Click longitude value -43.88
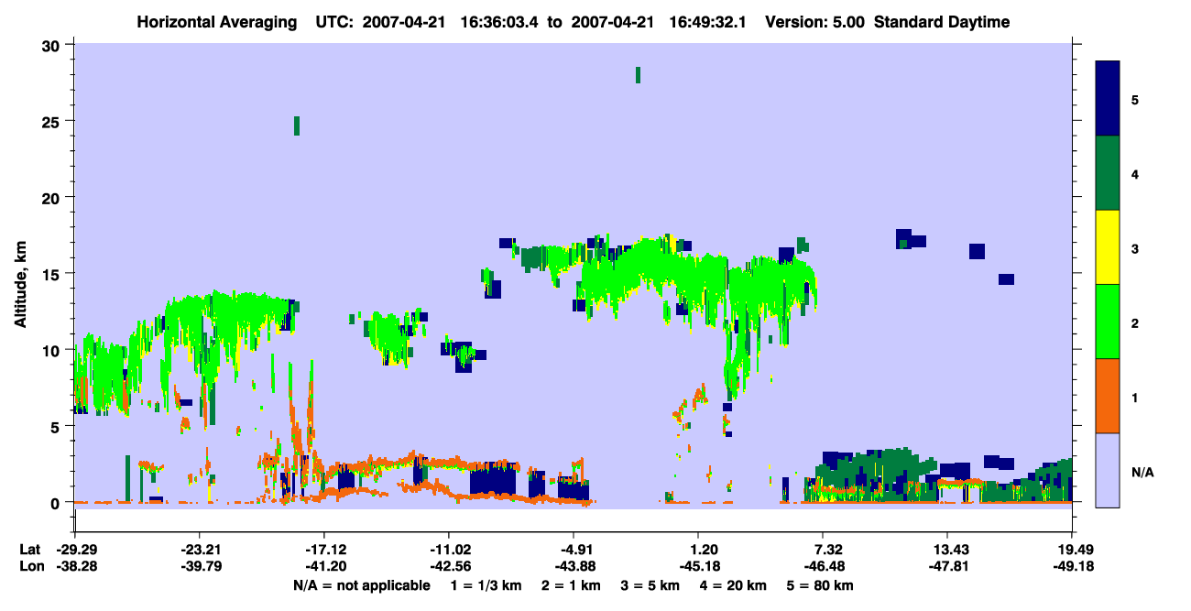 point(574,566)
